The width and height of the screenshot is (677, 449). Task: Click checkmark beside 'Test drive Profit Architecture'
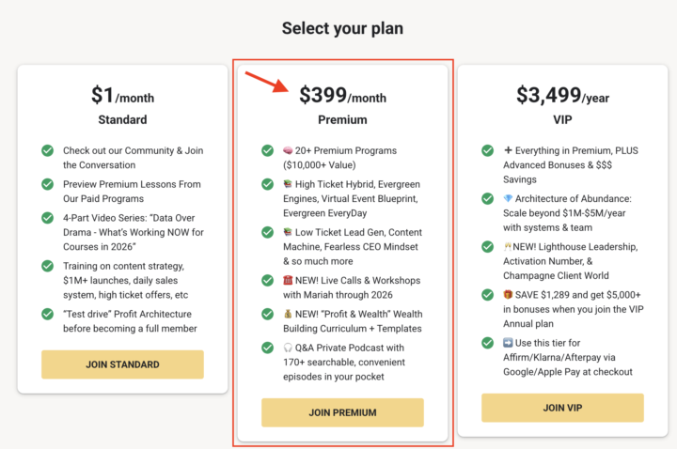48,314
